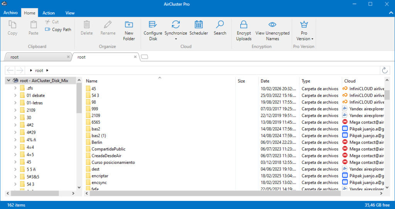Expand the 01 debate tree folder

coord(15,95)
